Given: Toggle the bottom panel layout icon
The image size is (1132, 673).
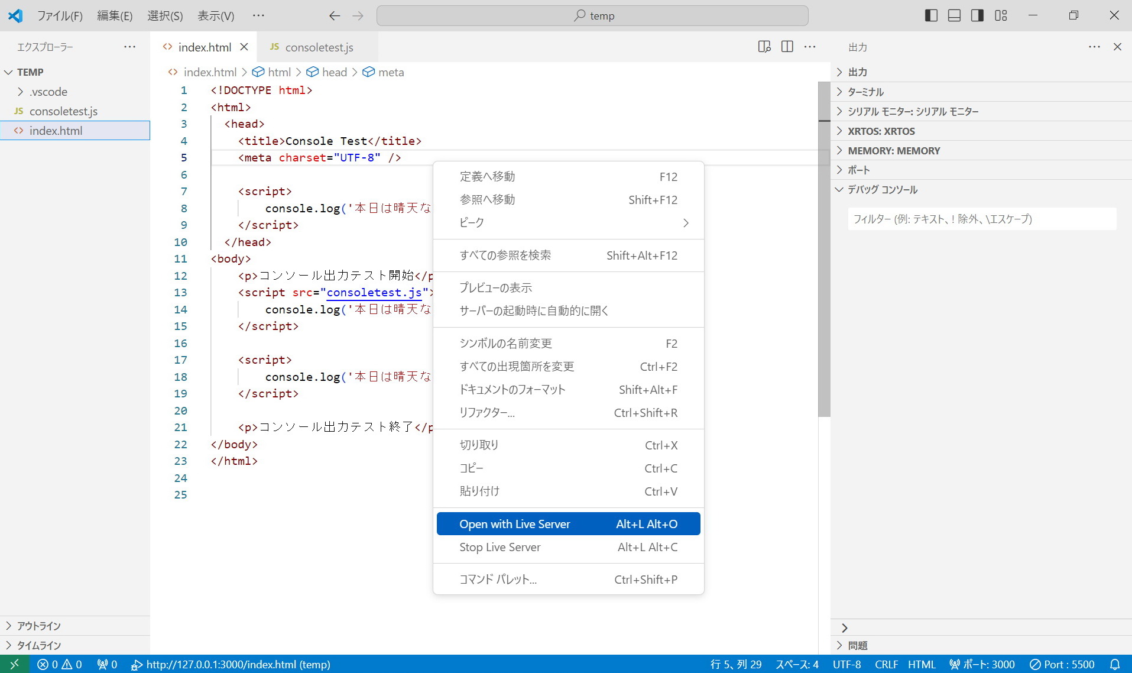Looking at the screenshot, I should coord(954,15).
